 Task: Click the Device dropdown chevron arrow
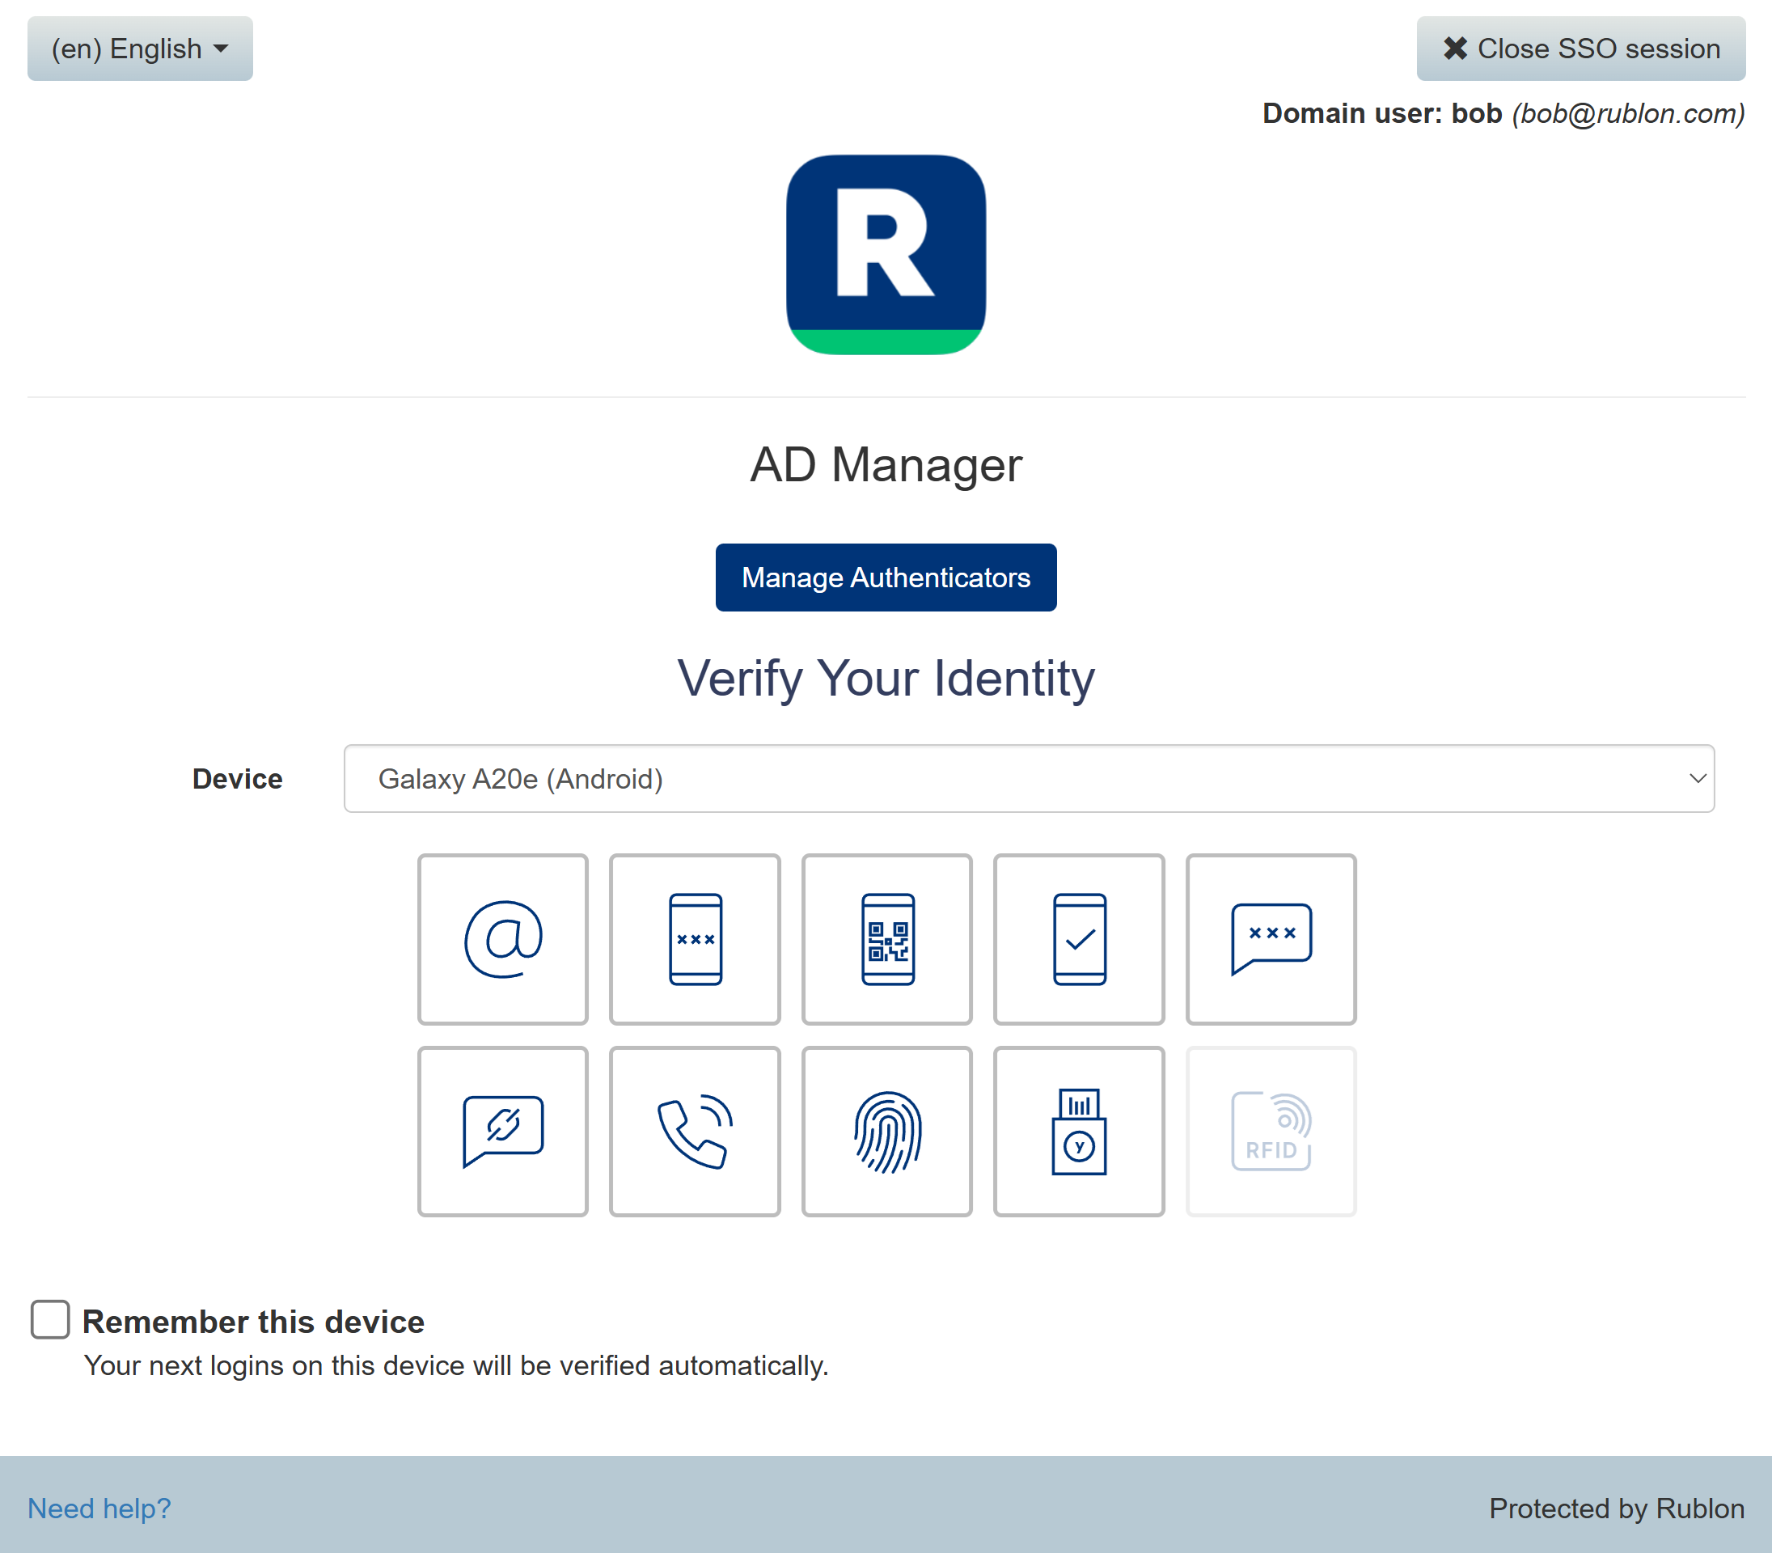(x=1697, y=778)
